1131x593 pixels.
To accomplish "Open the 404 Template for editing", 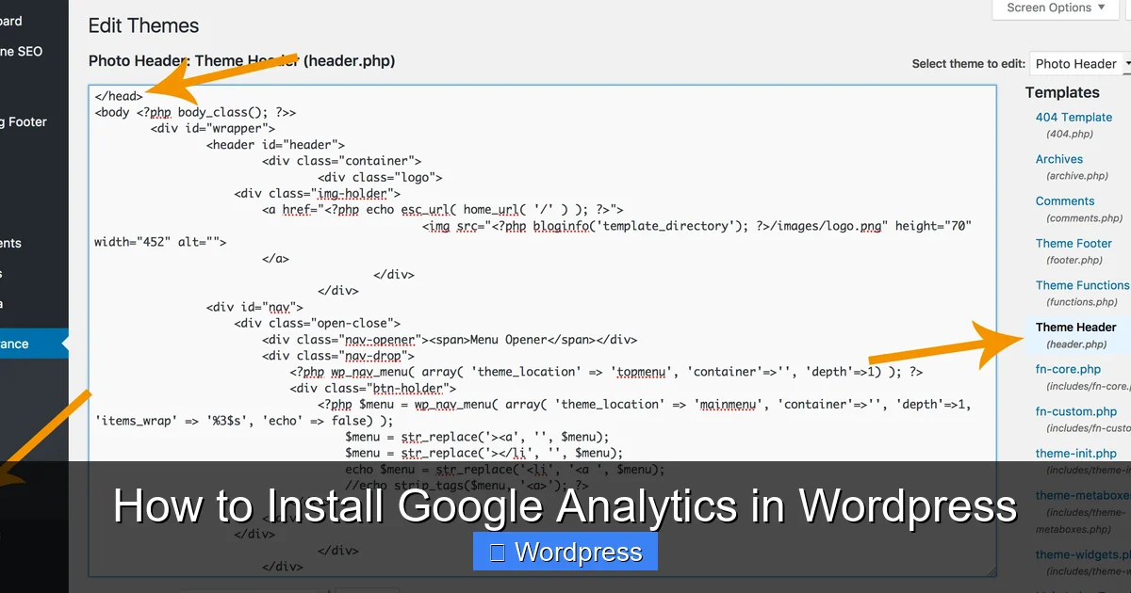I will point(1074,117).
